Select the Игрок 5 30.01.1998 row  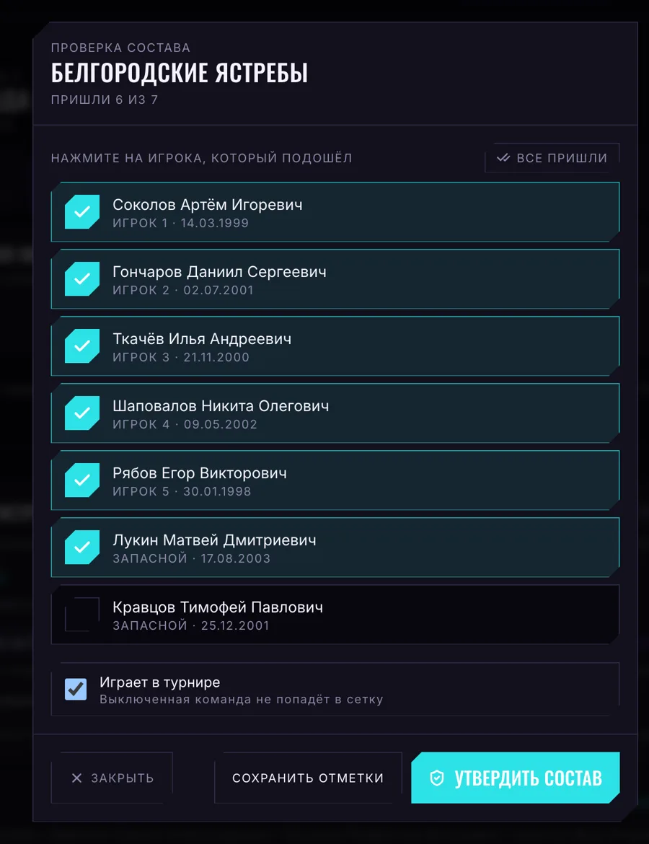pos(335,480)
